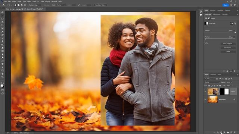Click the blue Share button

coord(226,5)
